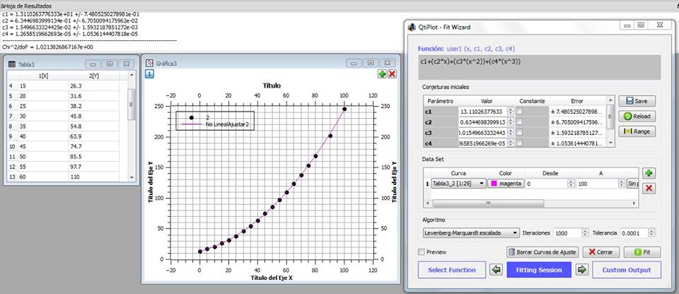Select the 2[Y] column header in Tabla3

pos(94,76)
